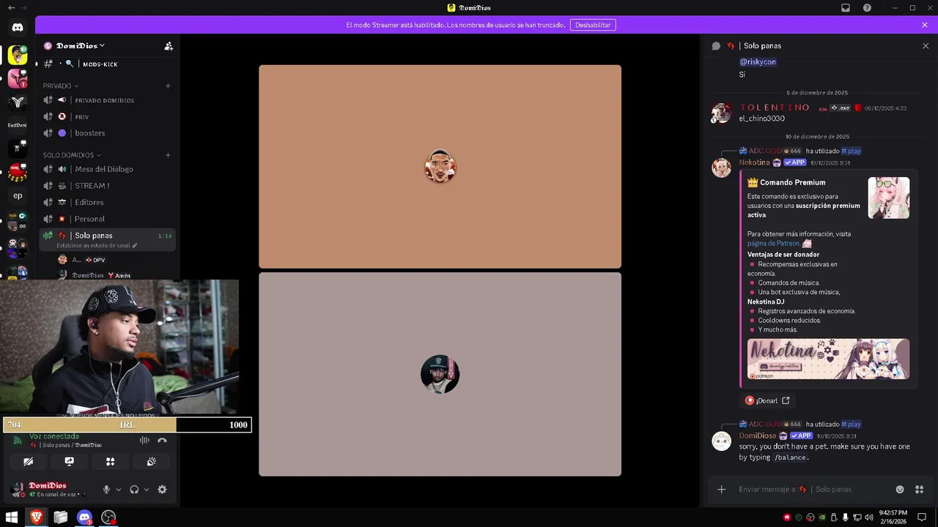This screenshot has width=938, height=527.
Task: Select the Solo panas voice channel
Action: pyautogui.click(x=107, y=239)
